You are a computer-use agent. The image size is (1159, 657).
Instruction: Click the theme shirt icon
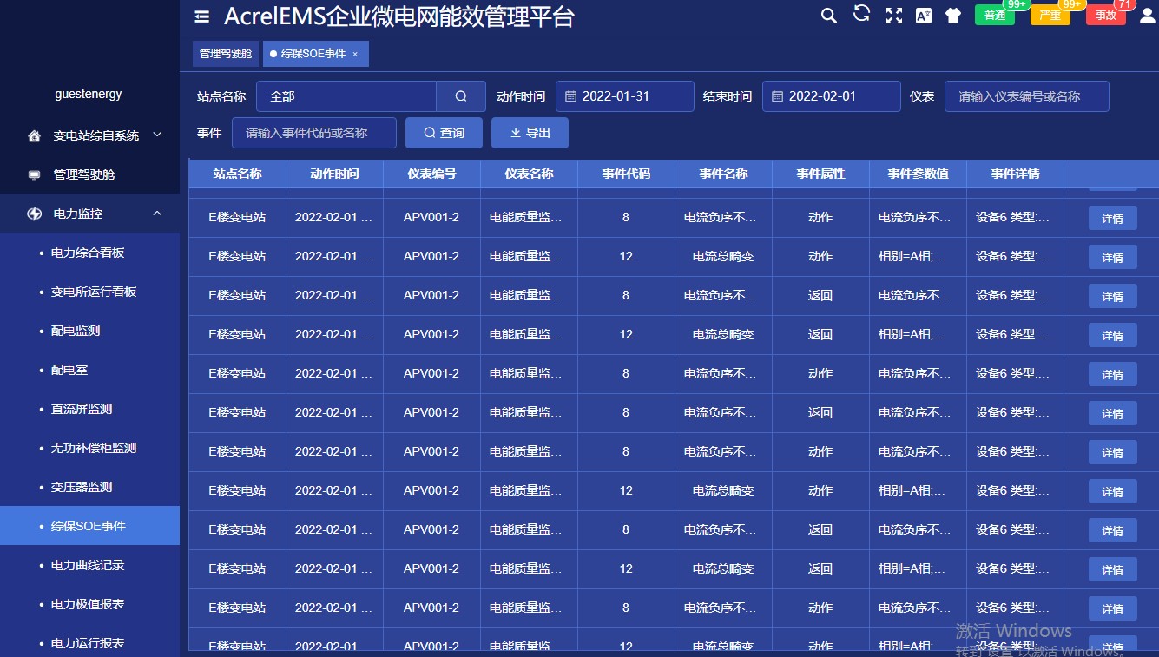coord(953,16)
